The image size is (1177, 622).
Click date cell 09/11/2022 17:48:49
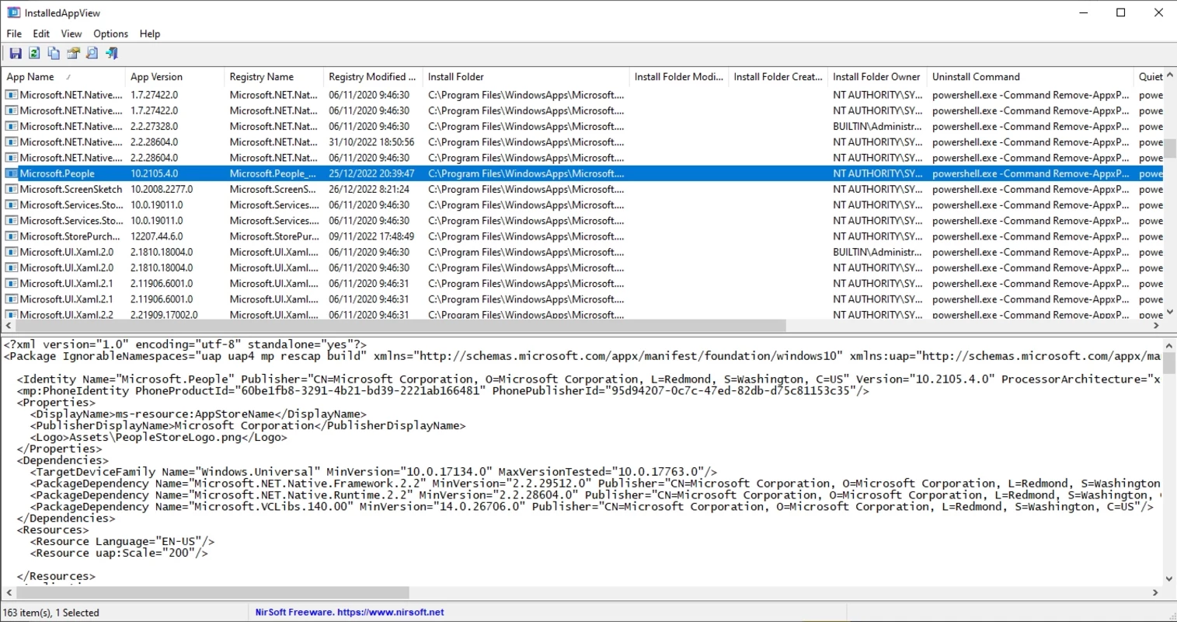(x=371, y=236)
